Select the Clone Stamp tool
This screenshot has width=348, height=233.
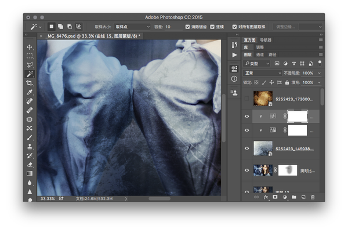coord(30,147)
